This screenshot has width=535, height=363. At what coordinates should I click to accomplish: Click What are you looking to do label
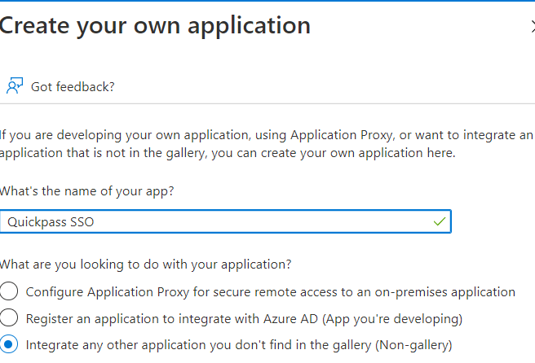click(146, 265)
